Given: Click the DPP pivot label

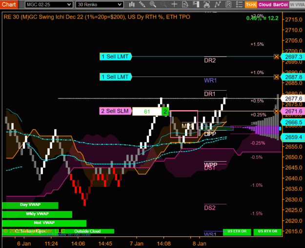Looking at the screenshot, I should (x=210, y=134).
